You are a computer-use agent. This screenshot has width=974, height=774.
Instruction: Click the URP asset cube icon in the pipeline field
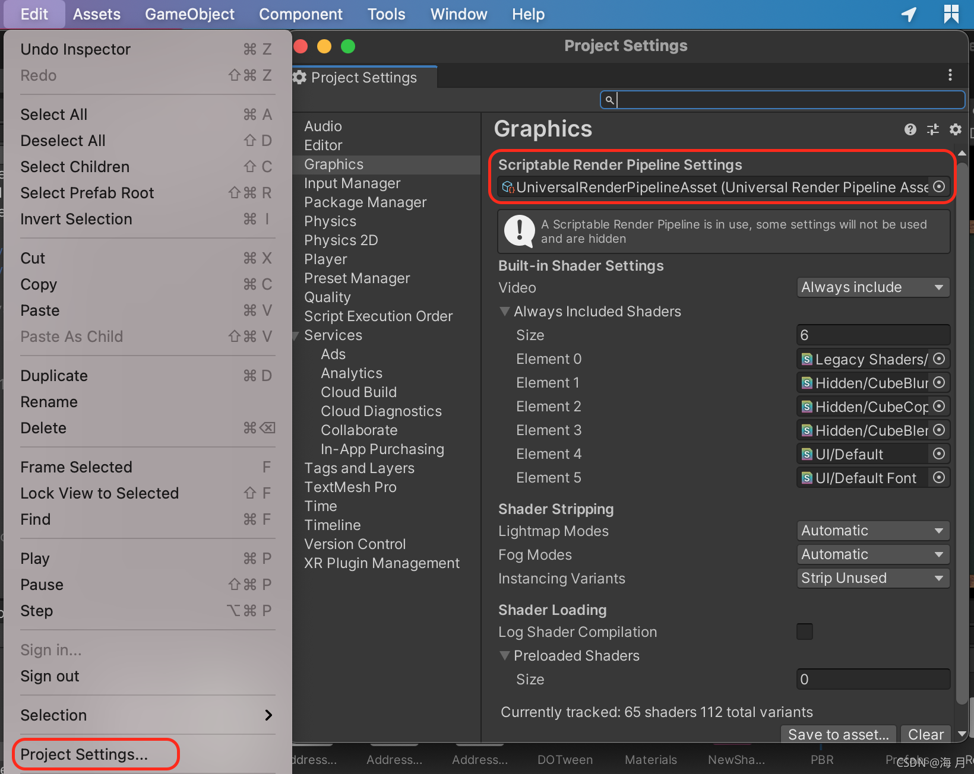[508, 187]
